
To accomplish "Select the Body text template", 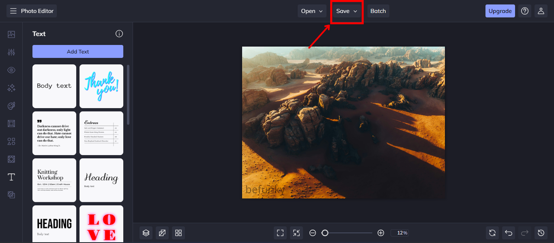I will tap(54, 86).
